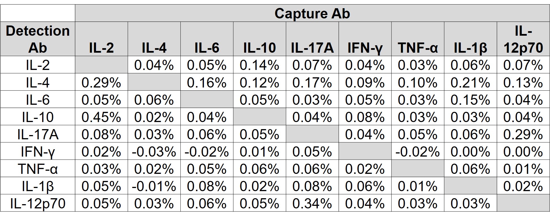Select the 0.01% cell in TNF-α row
The height and width of the screenshot is (220, 550).
pos(523,169)
